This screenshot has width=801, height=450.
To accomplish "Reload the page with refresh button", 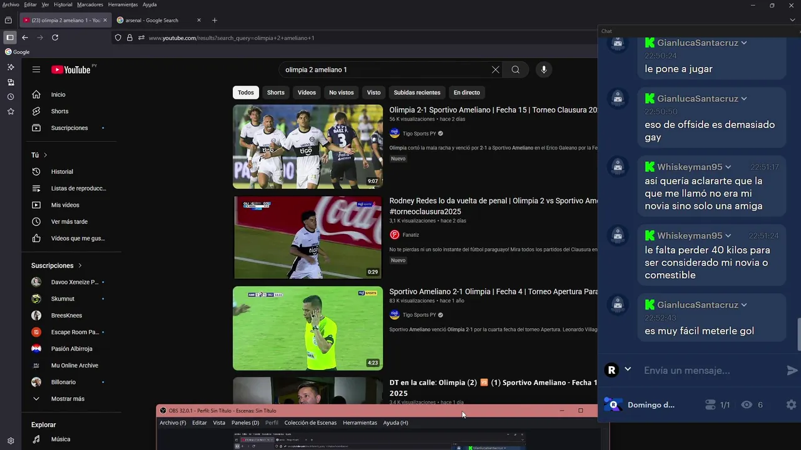I will (x=55, y=37).
